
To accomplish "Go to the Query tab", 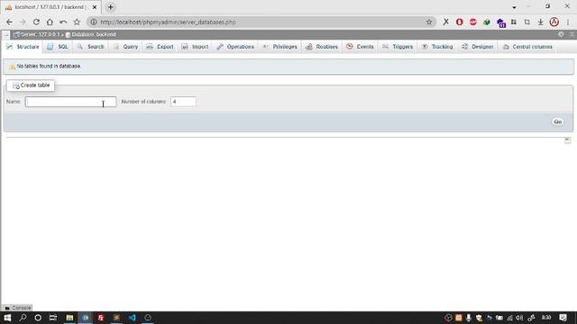I will point(125,47).
